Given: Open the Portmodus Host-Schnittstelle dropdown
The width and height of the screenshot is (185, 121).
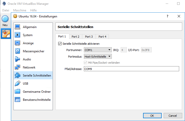Looking at the screenshot, I should coord(98,57).
